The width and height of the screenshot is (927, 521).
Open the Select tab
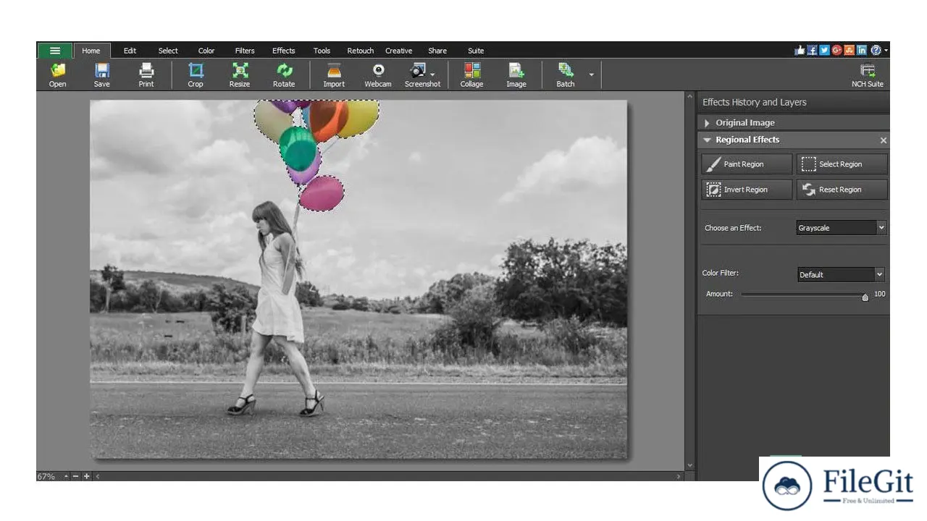[168, 51]
